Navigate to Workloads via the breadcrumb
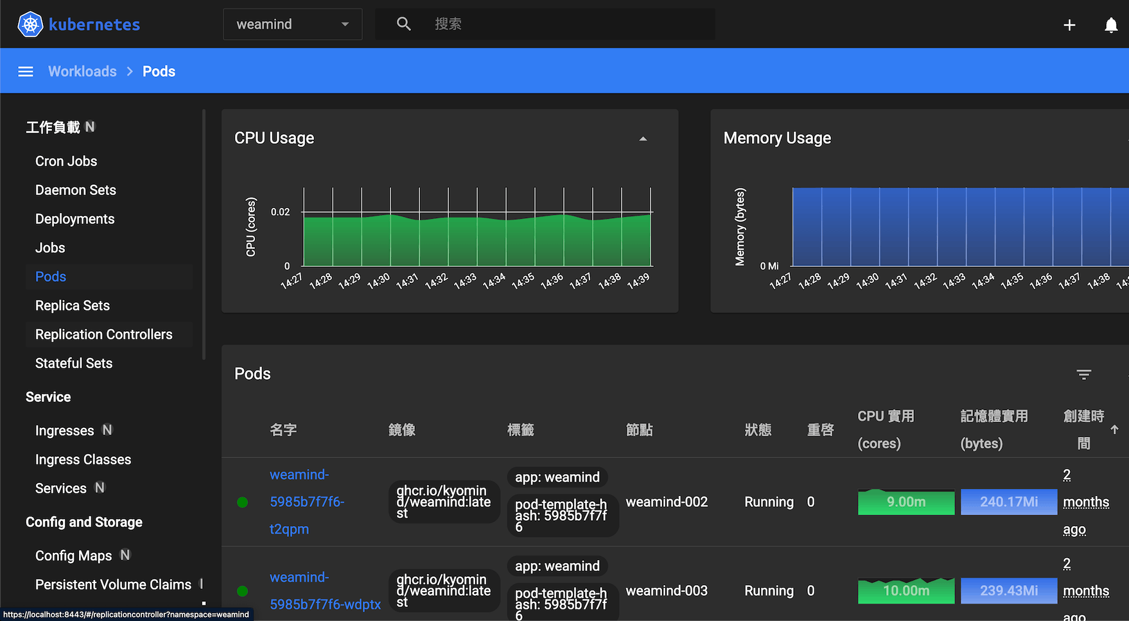The width and height of the screenshot is (1129, 621). click(x=82, y=71)
